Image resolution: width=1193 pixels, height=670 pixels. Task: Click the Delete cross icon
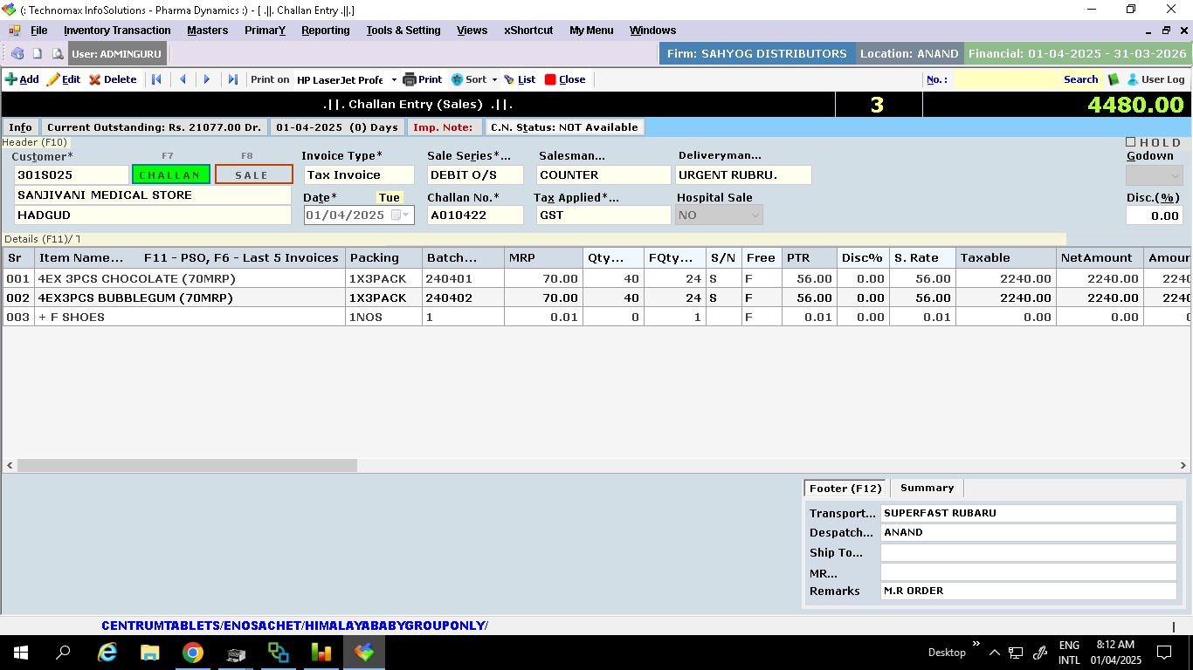(x=95, y=79)
